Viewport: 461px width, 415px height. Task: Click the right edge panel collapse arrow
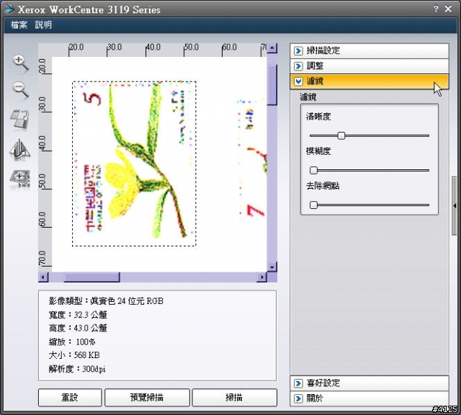[x=455, y=205]
